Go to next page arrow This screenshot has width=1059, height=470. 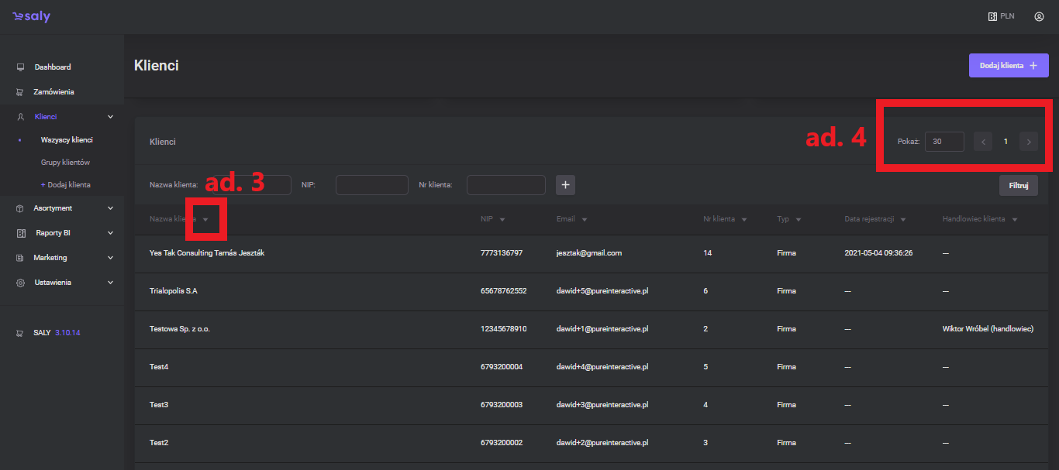tap(1029, 142)
